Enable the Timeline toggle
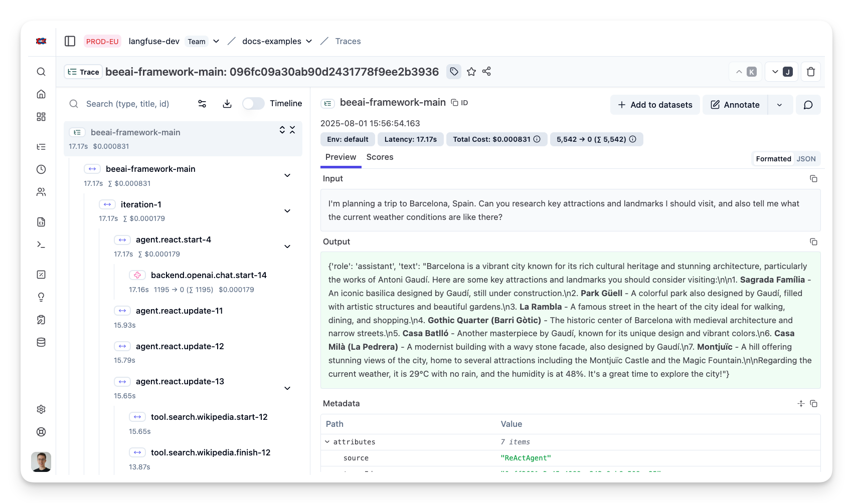The image size is (853, 503). pyautogui.click(x=253, y=104)
